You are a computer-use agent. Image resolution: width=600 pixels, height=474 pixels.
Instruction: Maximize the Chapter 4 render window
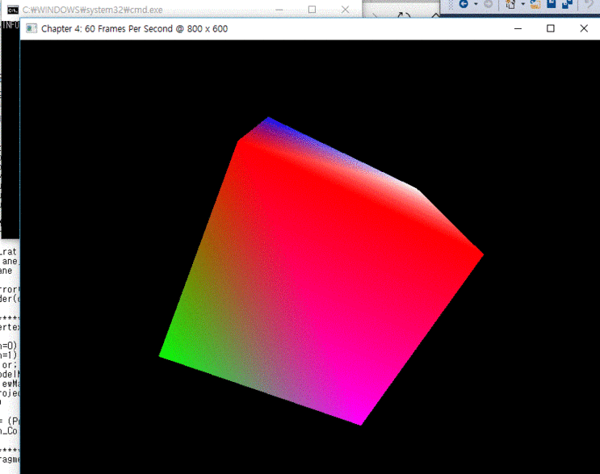[551, 28]
